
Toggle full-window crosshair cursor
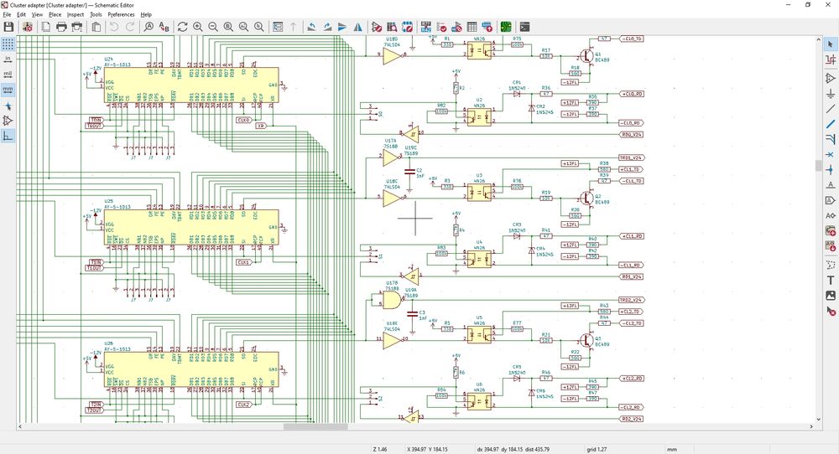coord(8,106)
